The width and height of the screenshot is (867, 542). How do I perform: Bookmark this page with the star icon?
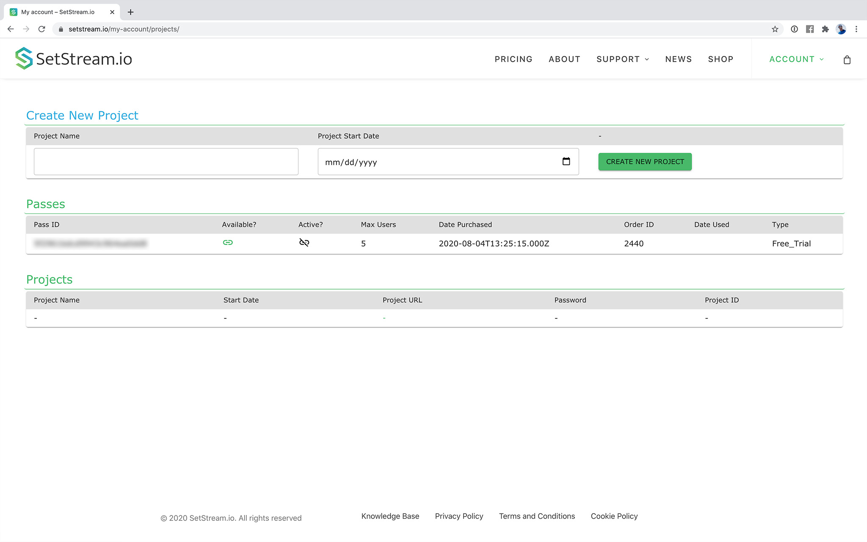tap(775, 29)
